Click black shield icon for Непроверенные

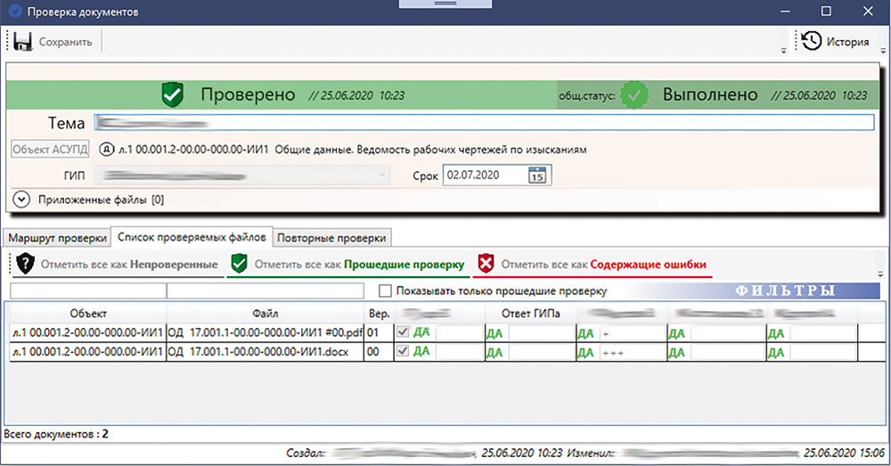tap(27, 265)
